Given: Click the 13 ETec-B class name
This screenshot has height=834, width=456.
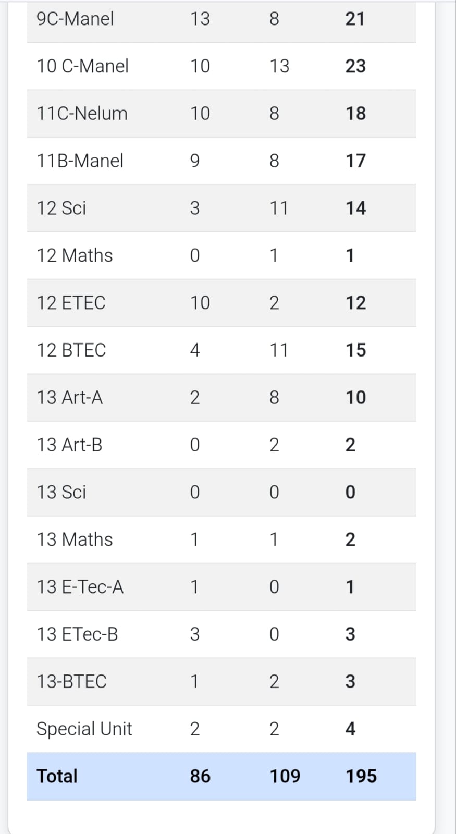Looking at the screenshot, I should (77, 634).
